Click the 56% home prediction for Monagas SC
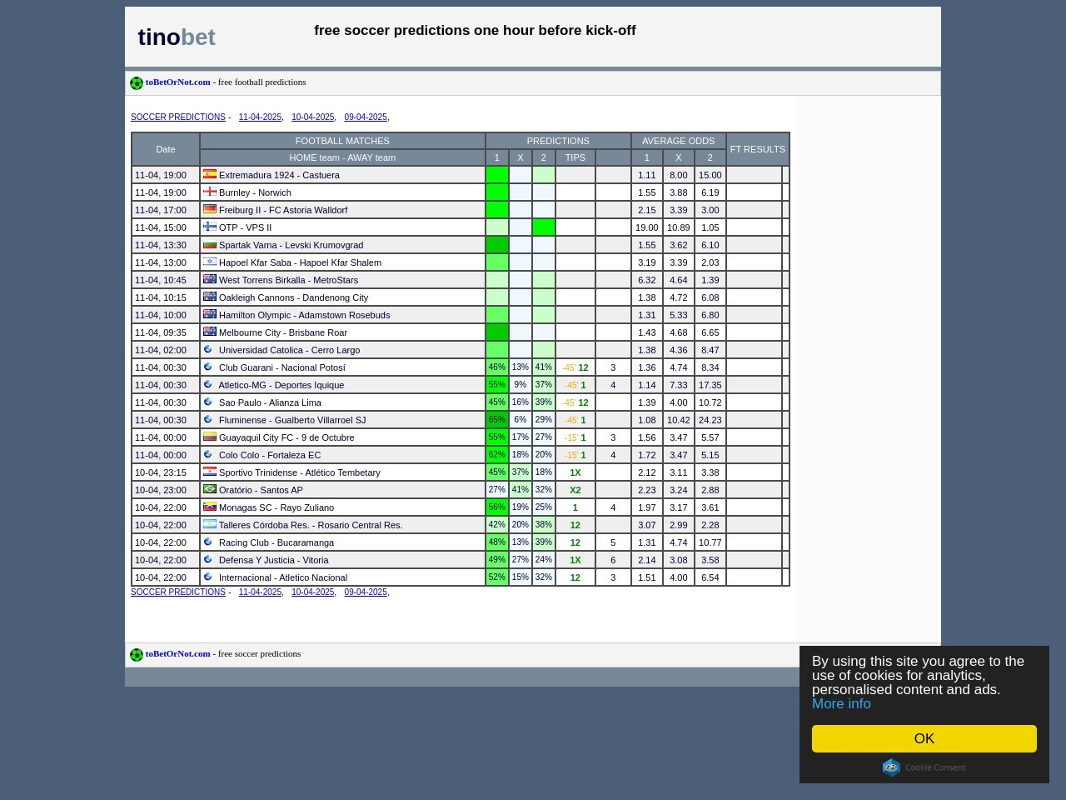This screenshot has width=1066, height=800. [x=497, y=507]
